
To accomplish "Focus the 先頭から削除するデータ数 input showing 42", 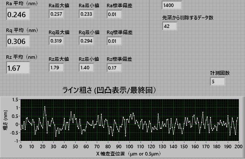I will click(x=170, y=26).
